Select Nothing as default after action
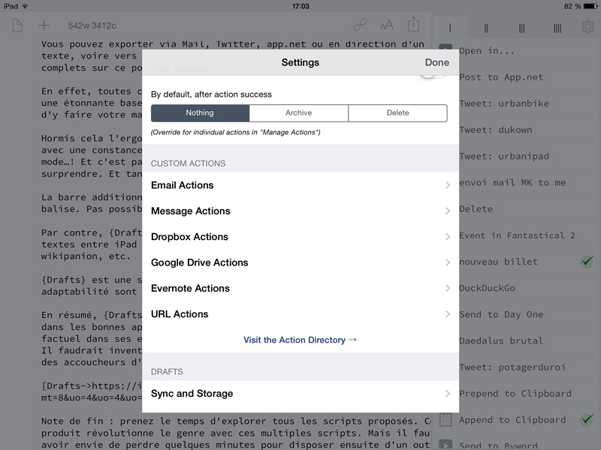601x450 pixels. tap(200, 113)
